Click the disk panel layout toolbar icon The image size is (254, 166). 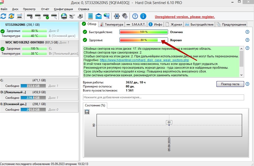[x=20, y=16]
